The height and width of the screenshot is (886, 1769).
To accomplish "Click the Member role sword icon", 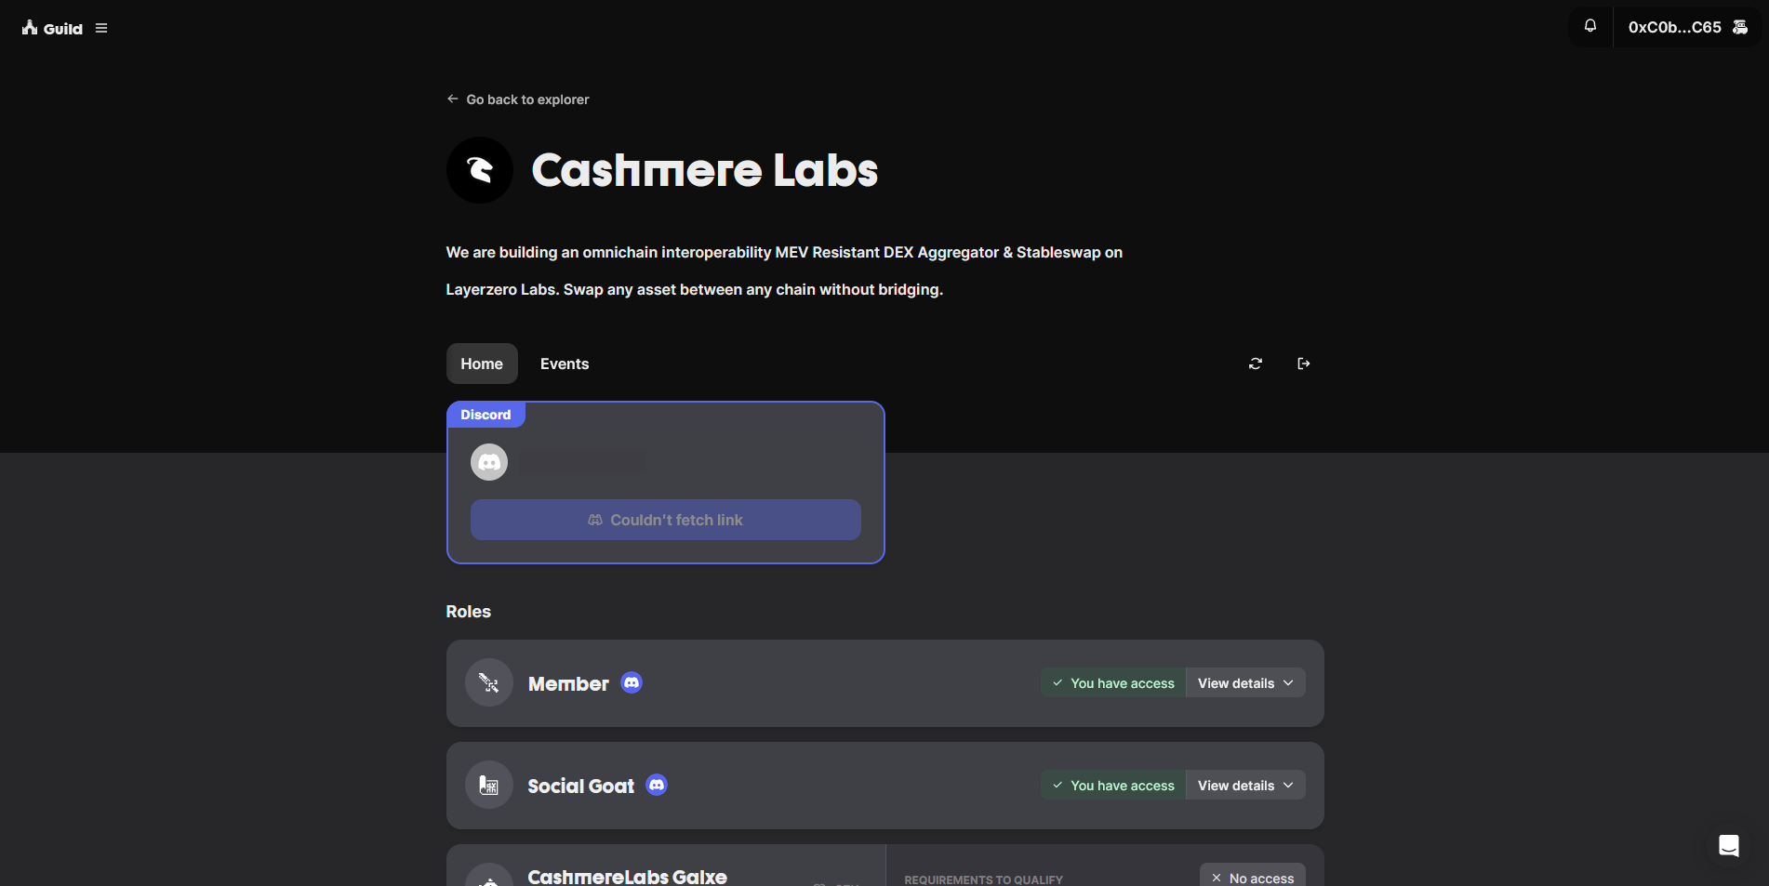I will point(489,683).
